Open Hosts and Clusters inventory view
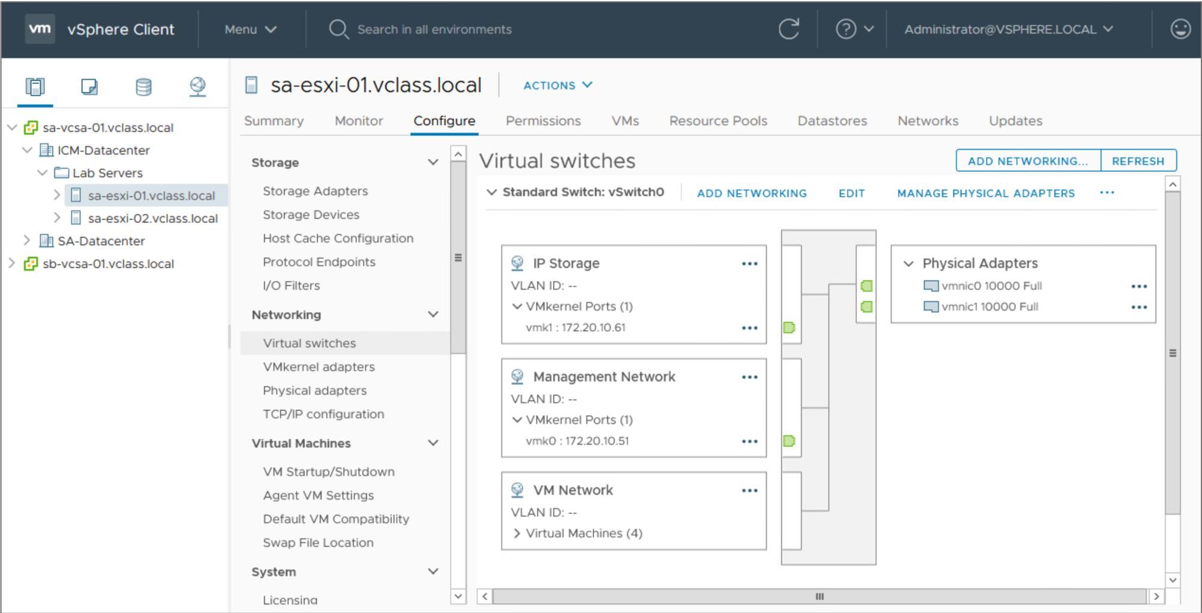 pos(35,87)
